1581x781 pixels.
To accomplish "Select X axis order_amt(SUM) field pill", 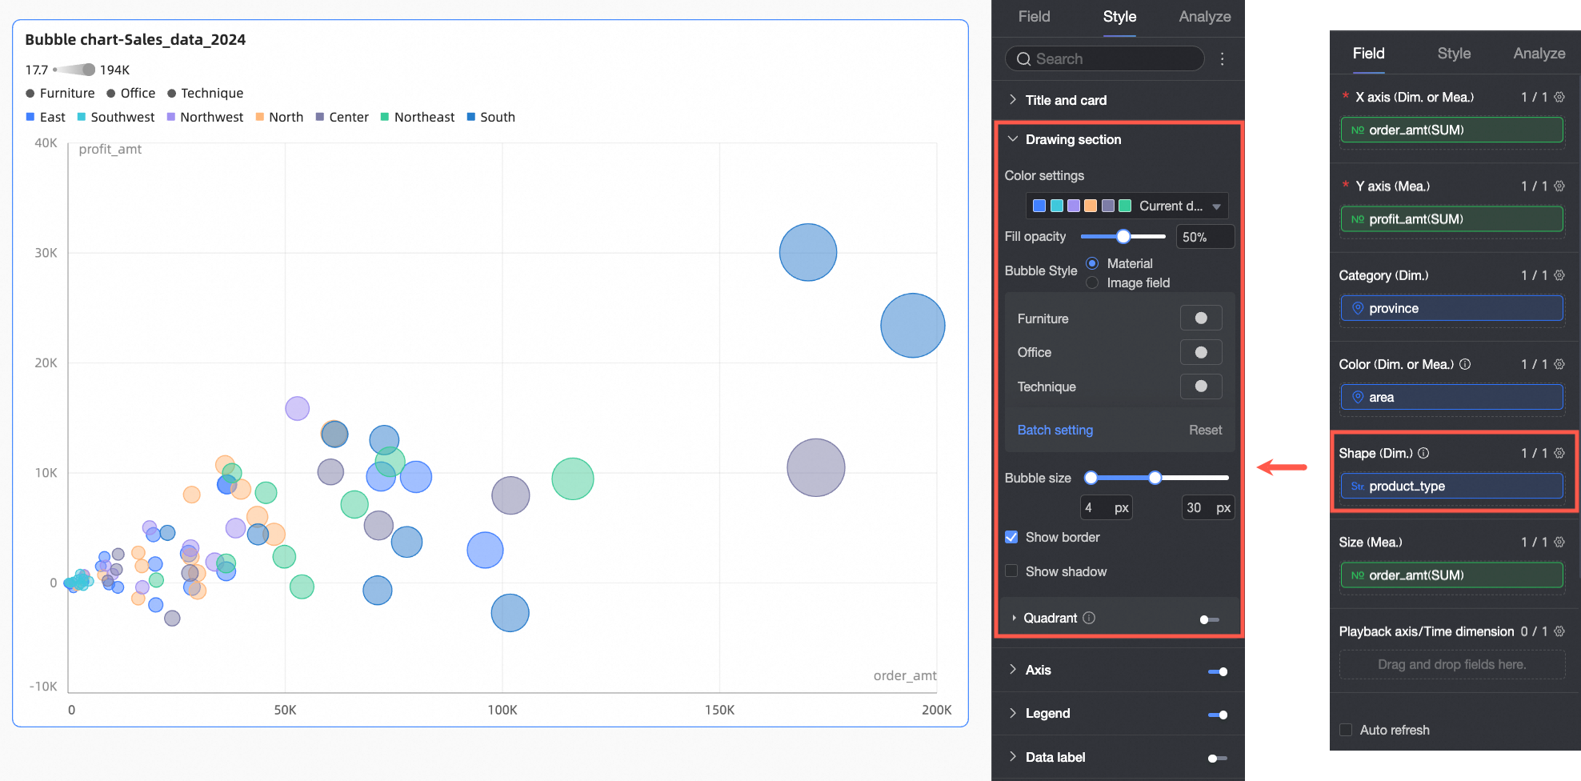I will [x=1451, y=130].
